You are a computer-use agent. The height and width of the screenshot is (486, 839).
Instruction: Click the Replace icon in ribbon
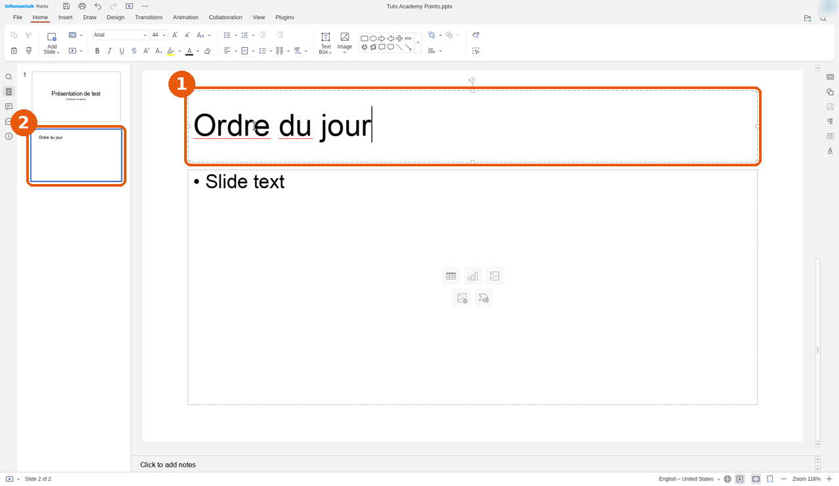[476, 35]
